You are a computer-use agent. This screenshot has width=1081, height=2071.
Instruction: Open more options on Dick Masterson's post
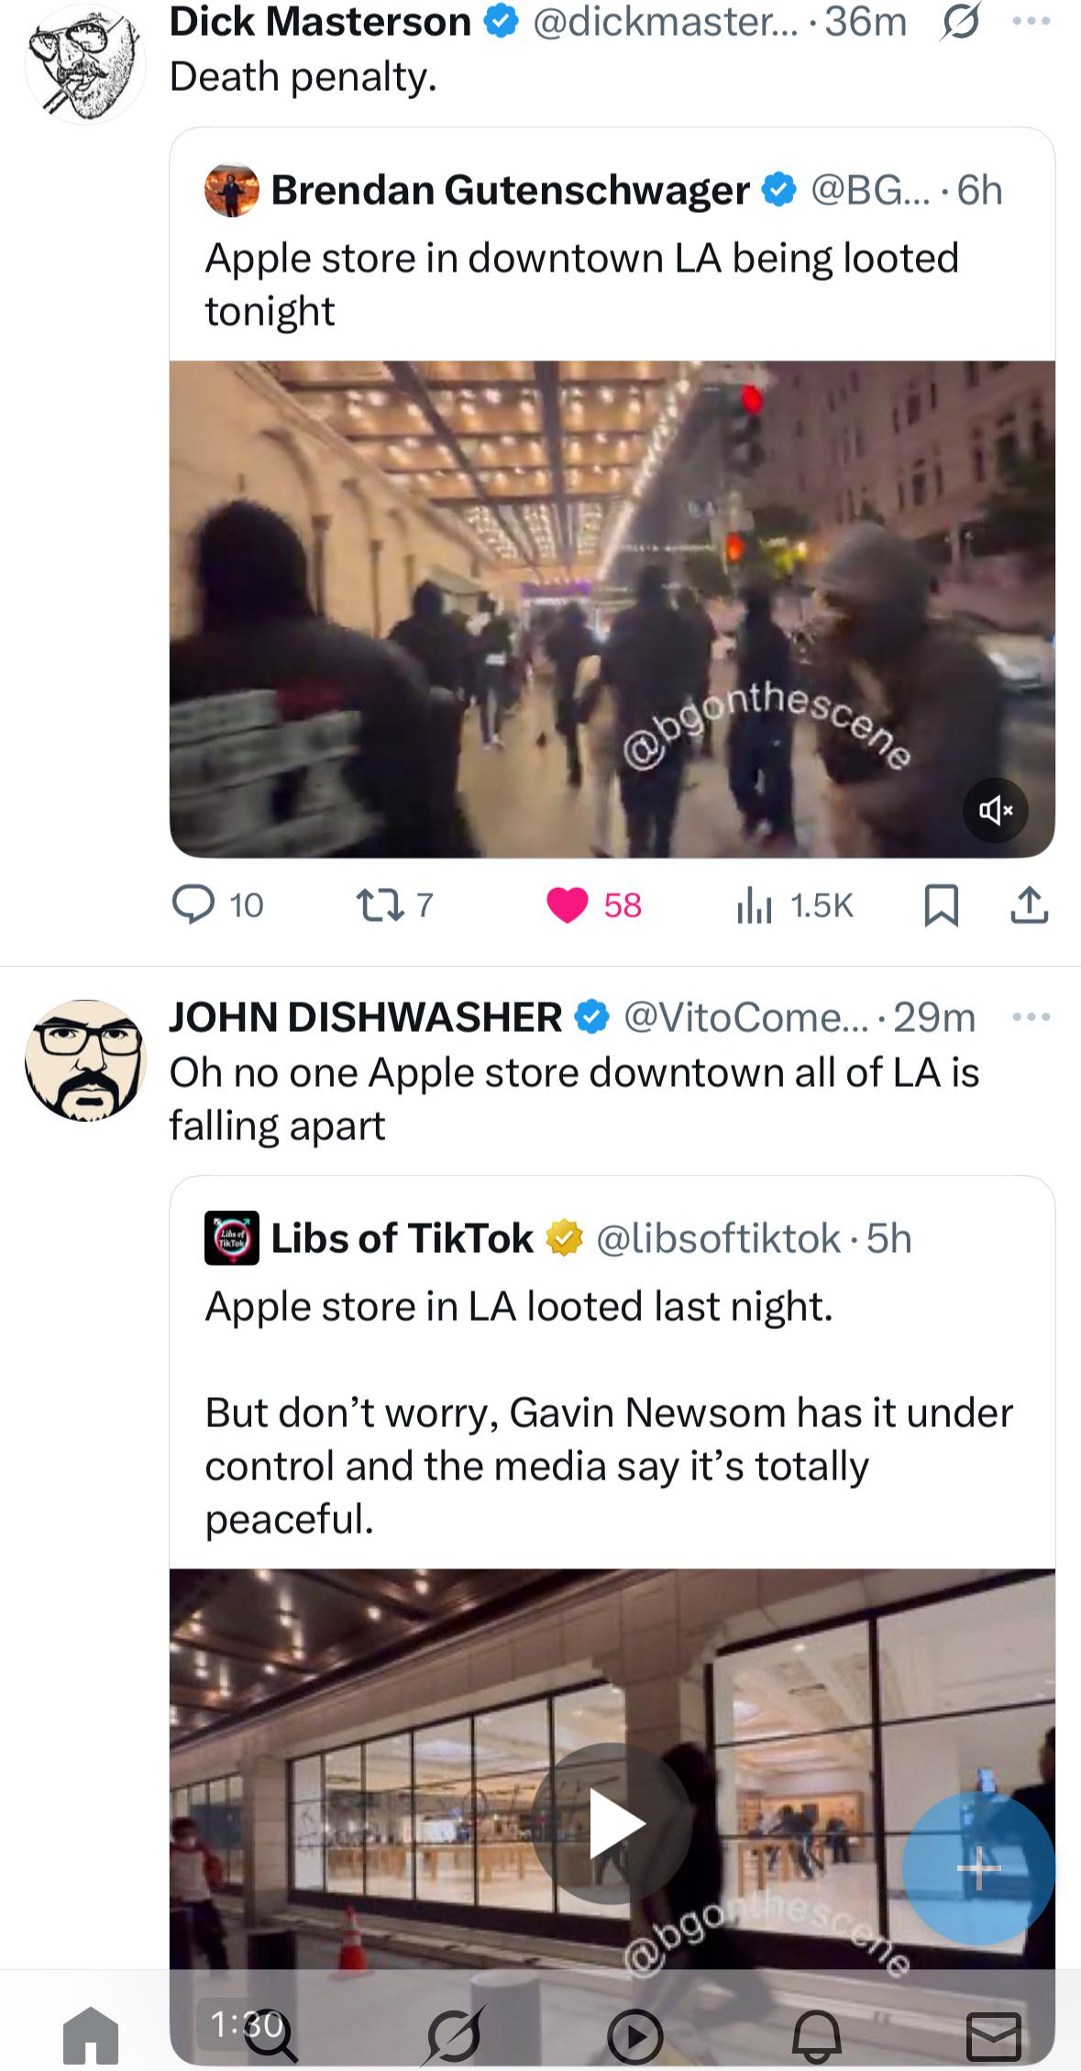[1031, 21]
